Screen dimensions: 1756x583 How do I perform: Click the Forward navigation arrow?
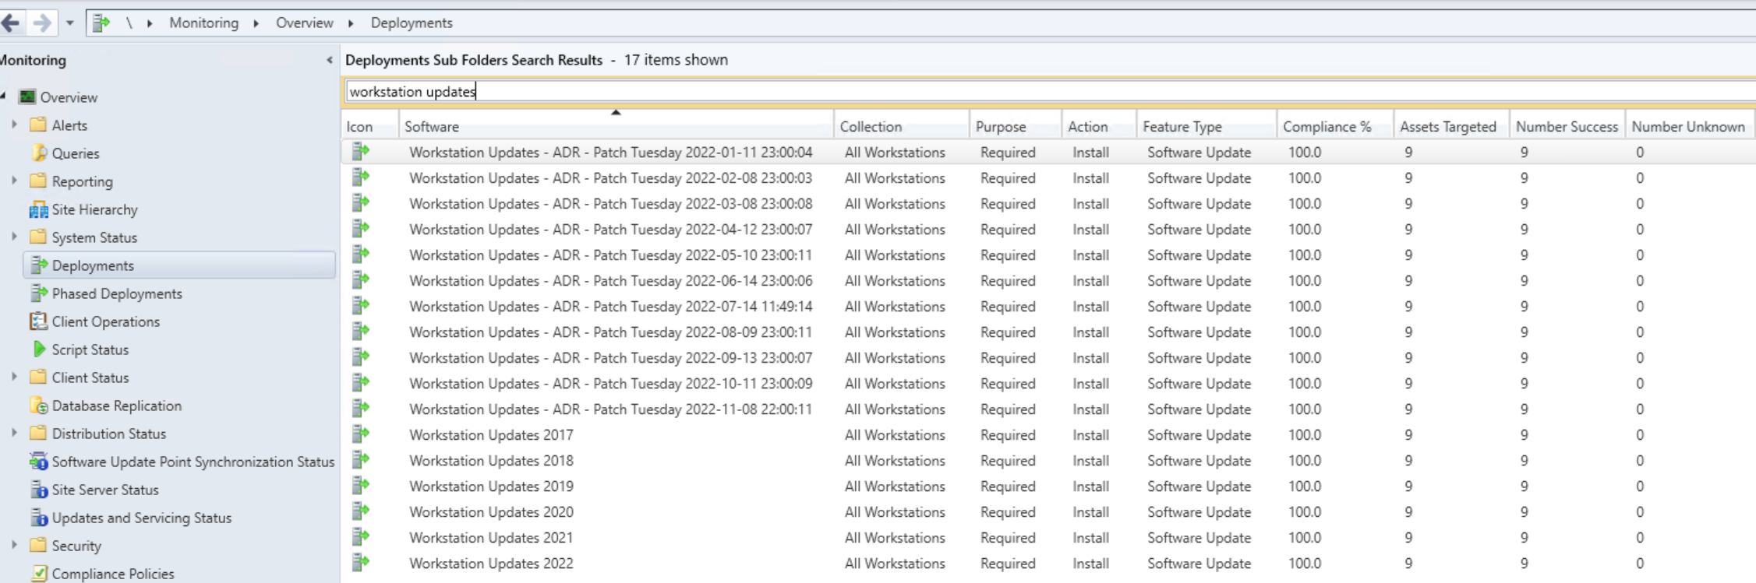click(x=42, y=23)
